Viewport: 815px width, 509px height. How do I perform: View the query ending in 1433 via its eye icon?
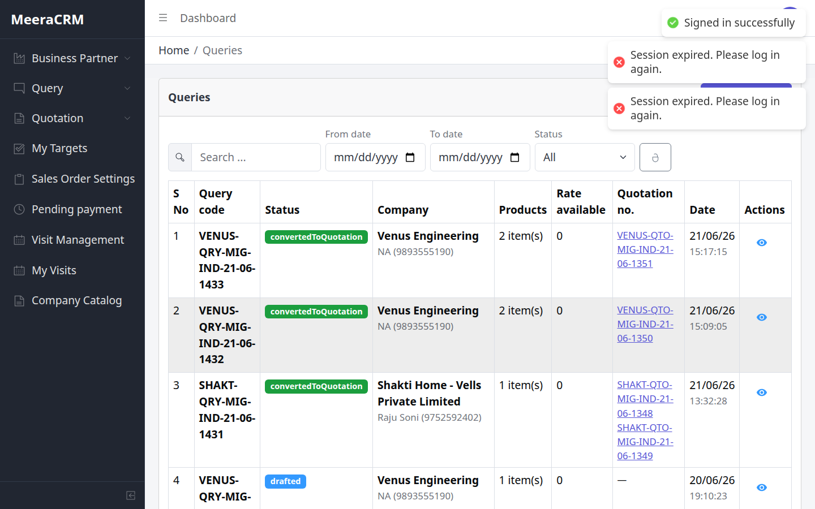point(762,243)
